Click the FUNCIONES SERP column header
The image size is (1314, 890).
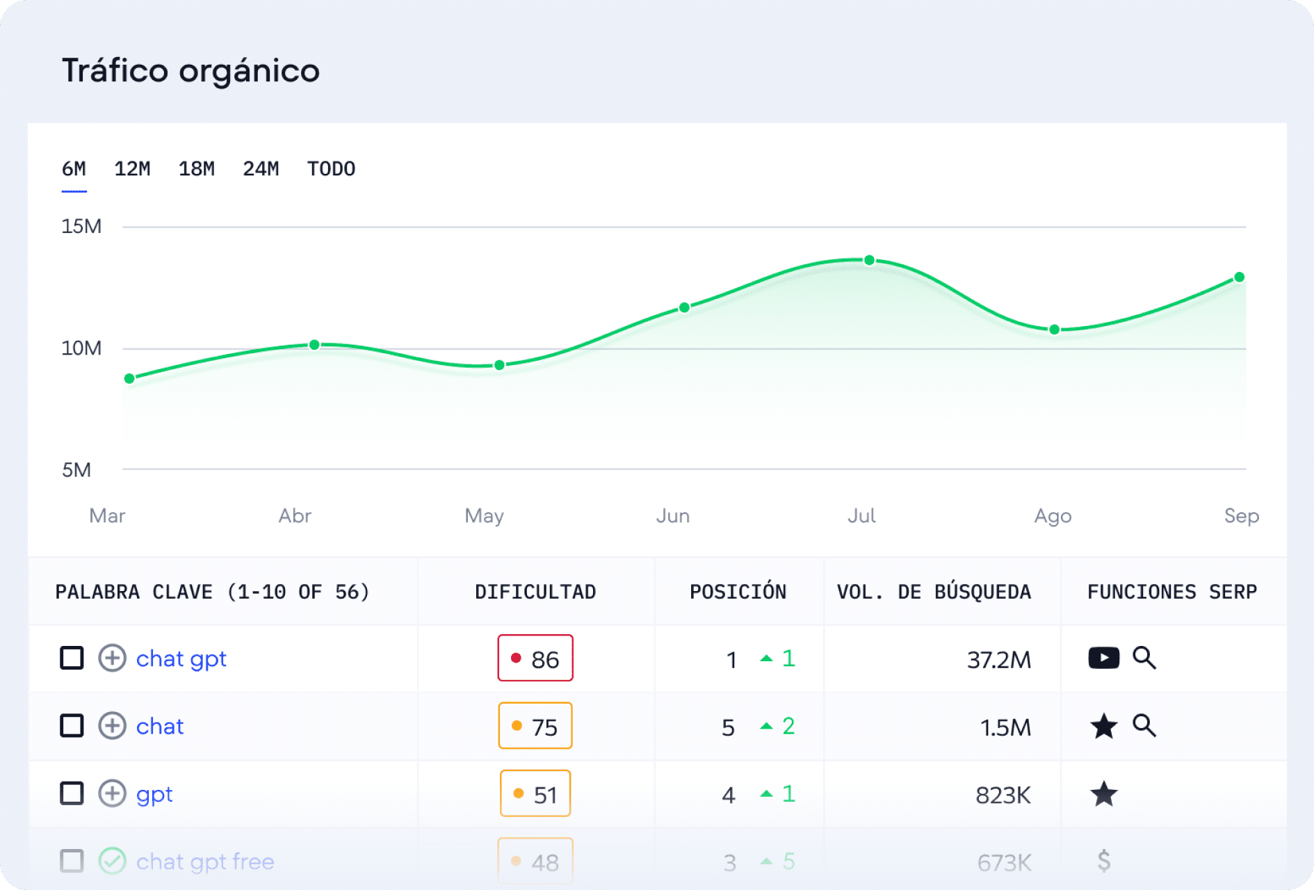pyautogui.click(x=1172, y=592)
